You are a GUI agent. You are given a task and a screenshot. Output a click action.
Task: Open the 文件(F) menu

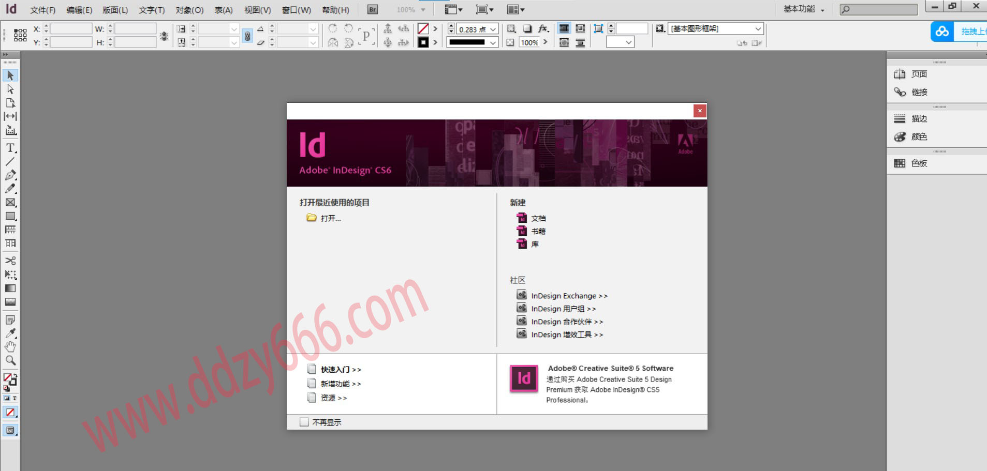[x=42, y=10]
